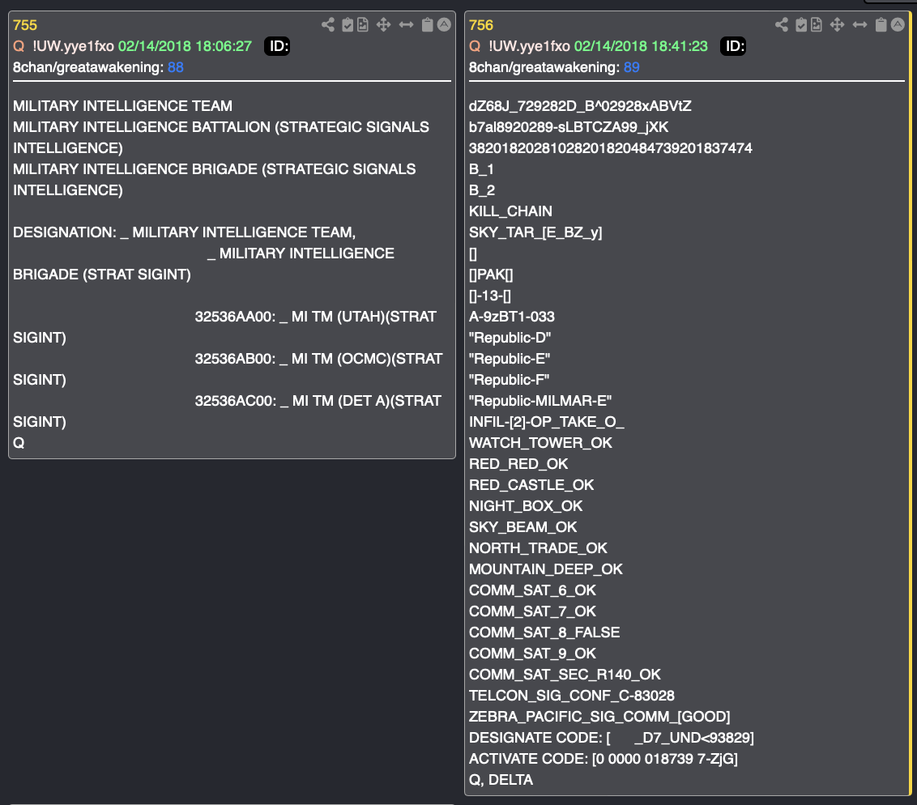
Task: Click the four-way move icon on post 755
Action: [x=384, y=24]
